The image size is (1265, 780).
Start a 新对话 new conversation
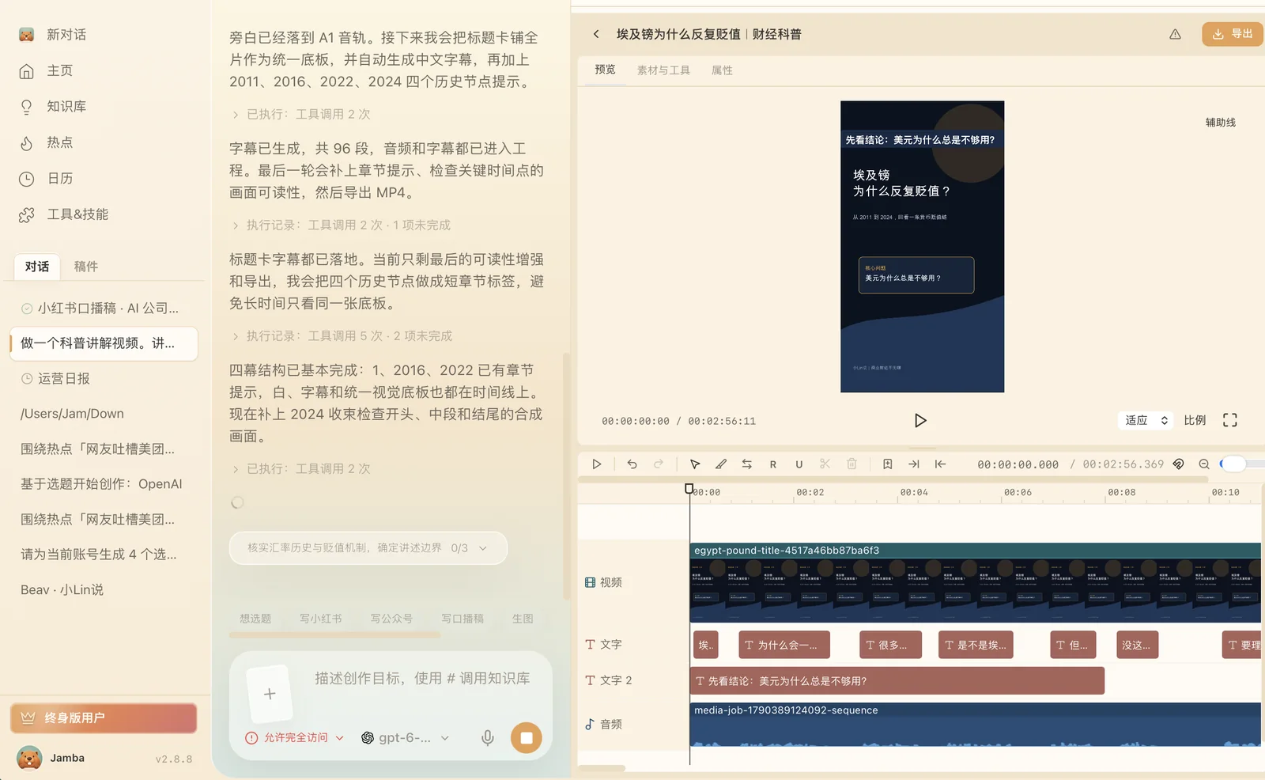53,35
